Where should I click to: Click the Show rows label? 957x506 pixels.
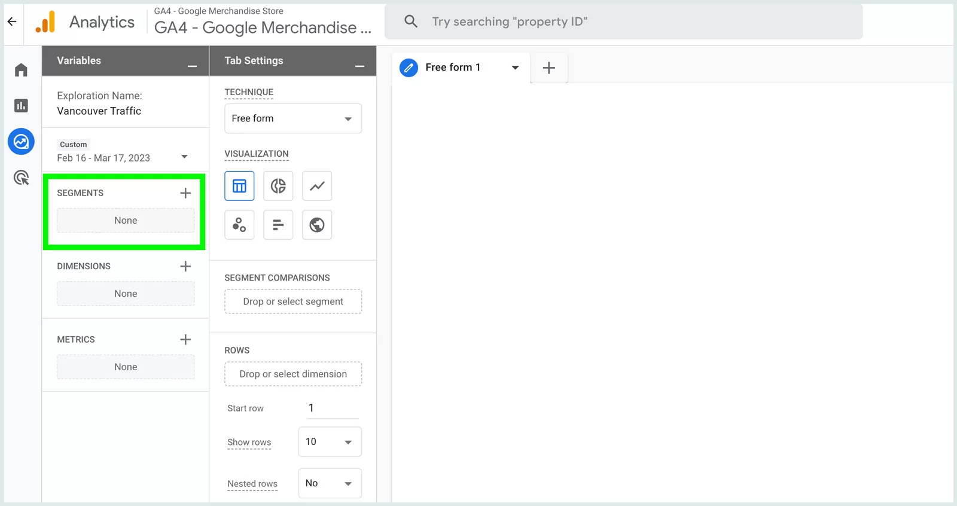(x=249, y=443)
